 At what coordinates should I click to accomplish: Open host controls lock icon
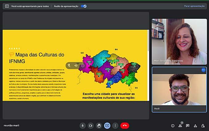(x=203, y=126)
